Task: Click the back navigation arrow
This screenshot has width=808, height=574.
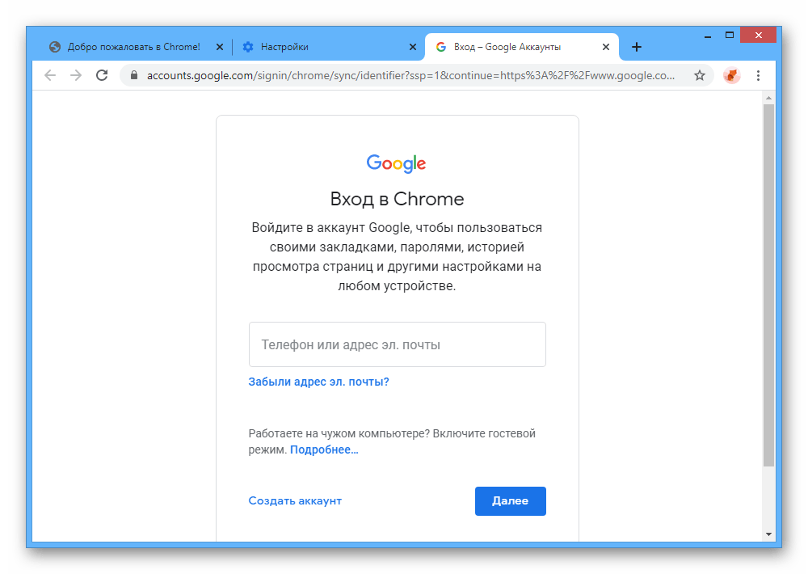Action: tap(50, 75)
